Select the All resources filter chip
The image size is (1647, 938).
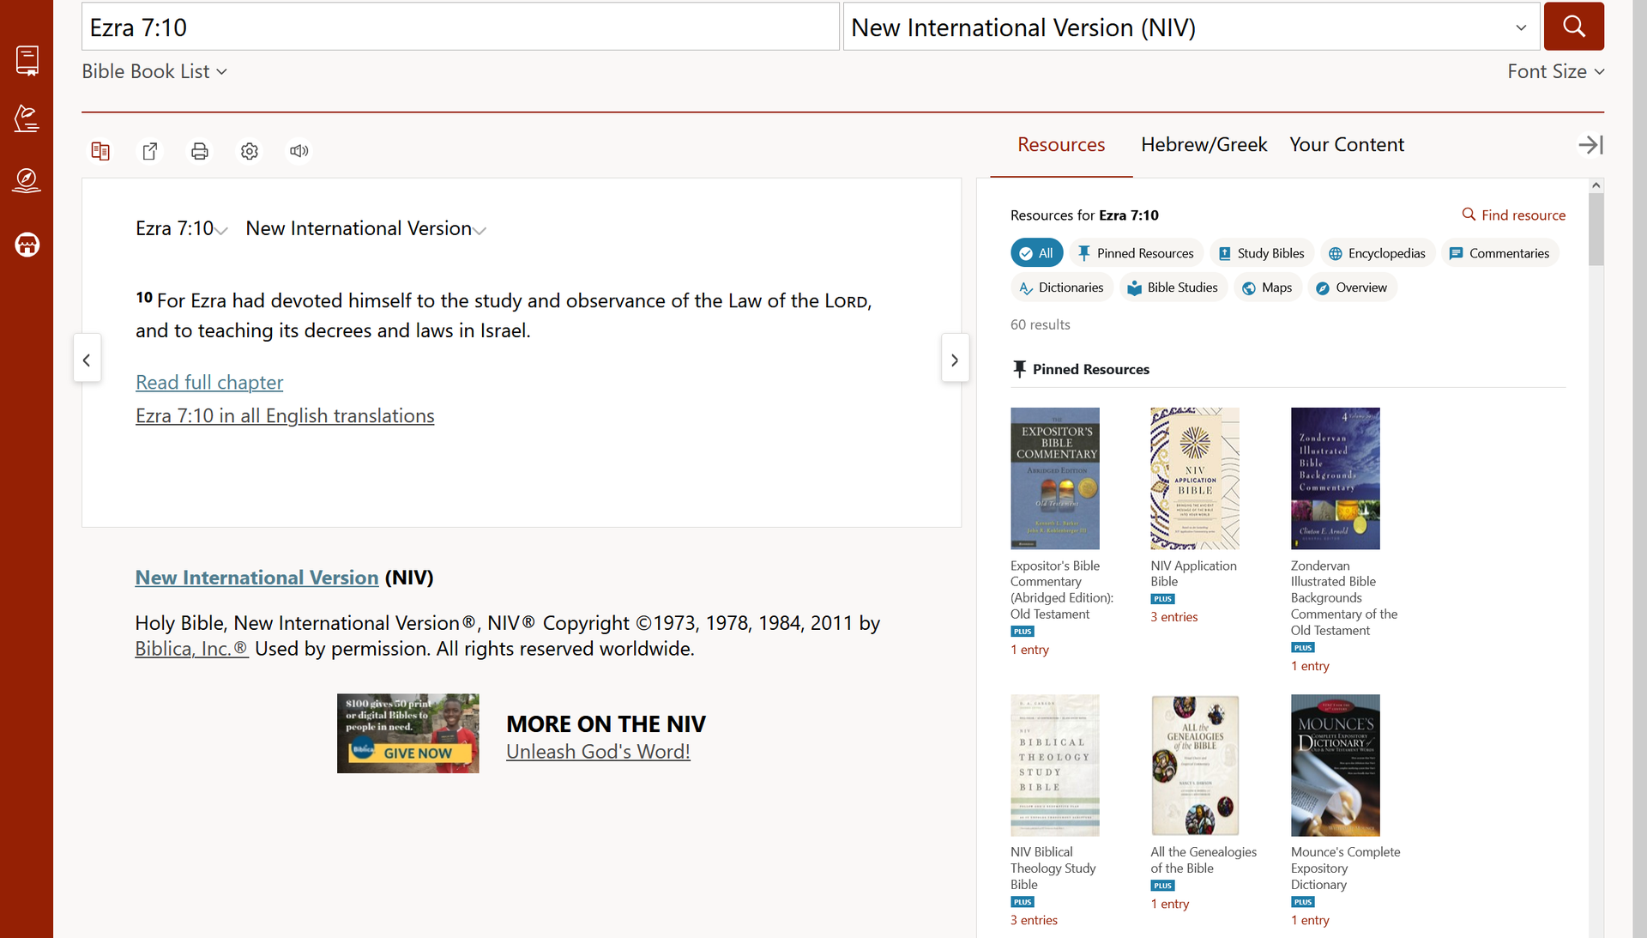1036,253
